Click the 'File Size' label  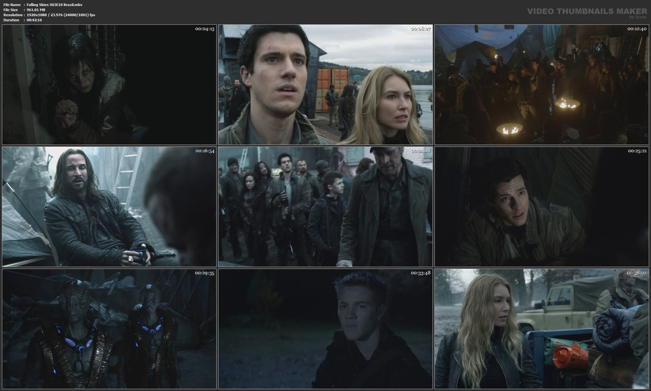click(x=11, y=10)
